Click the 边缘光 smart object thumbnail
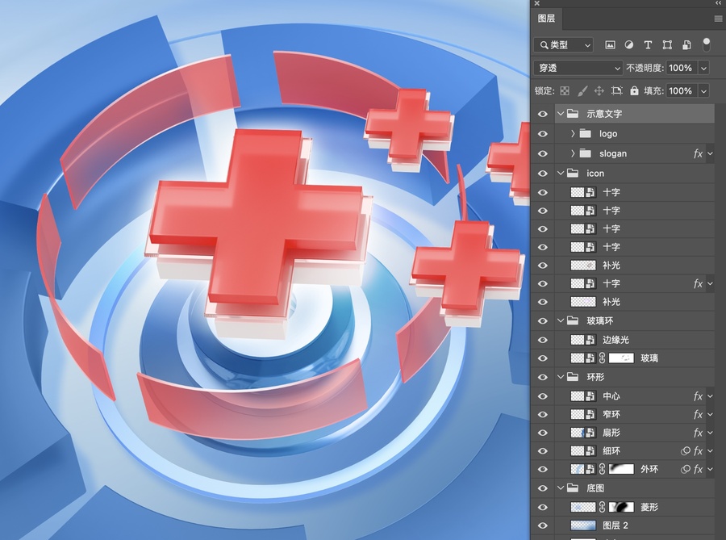The width and height of the screenshot is (726, 540). [x=583, y=340]
